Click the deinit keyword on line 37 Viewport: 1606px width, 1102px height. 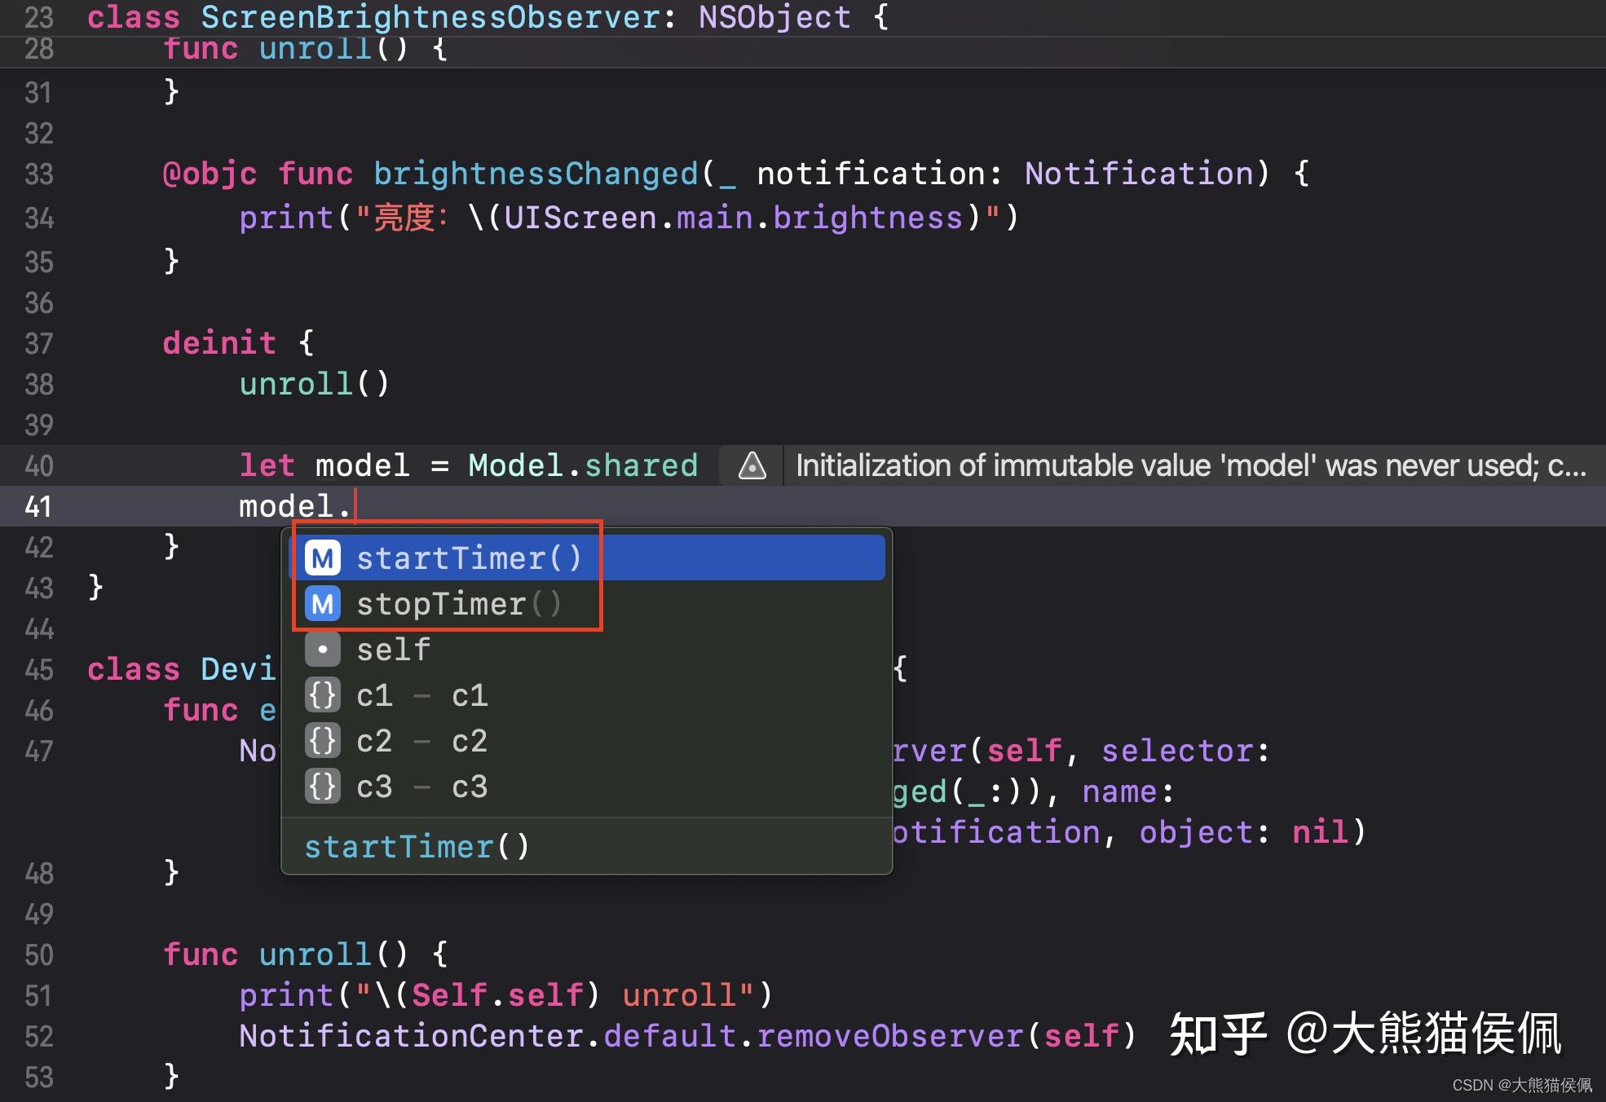coord(218,342)
